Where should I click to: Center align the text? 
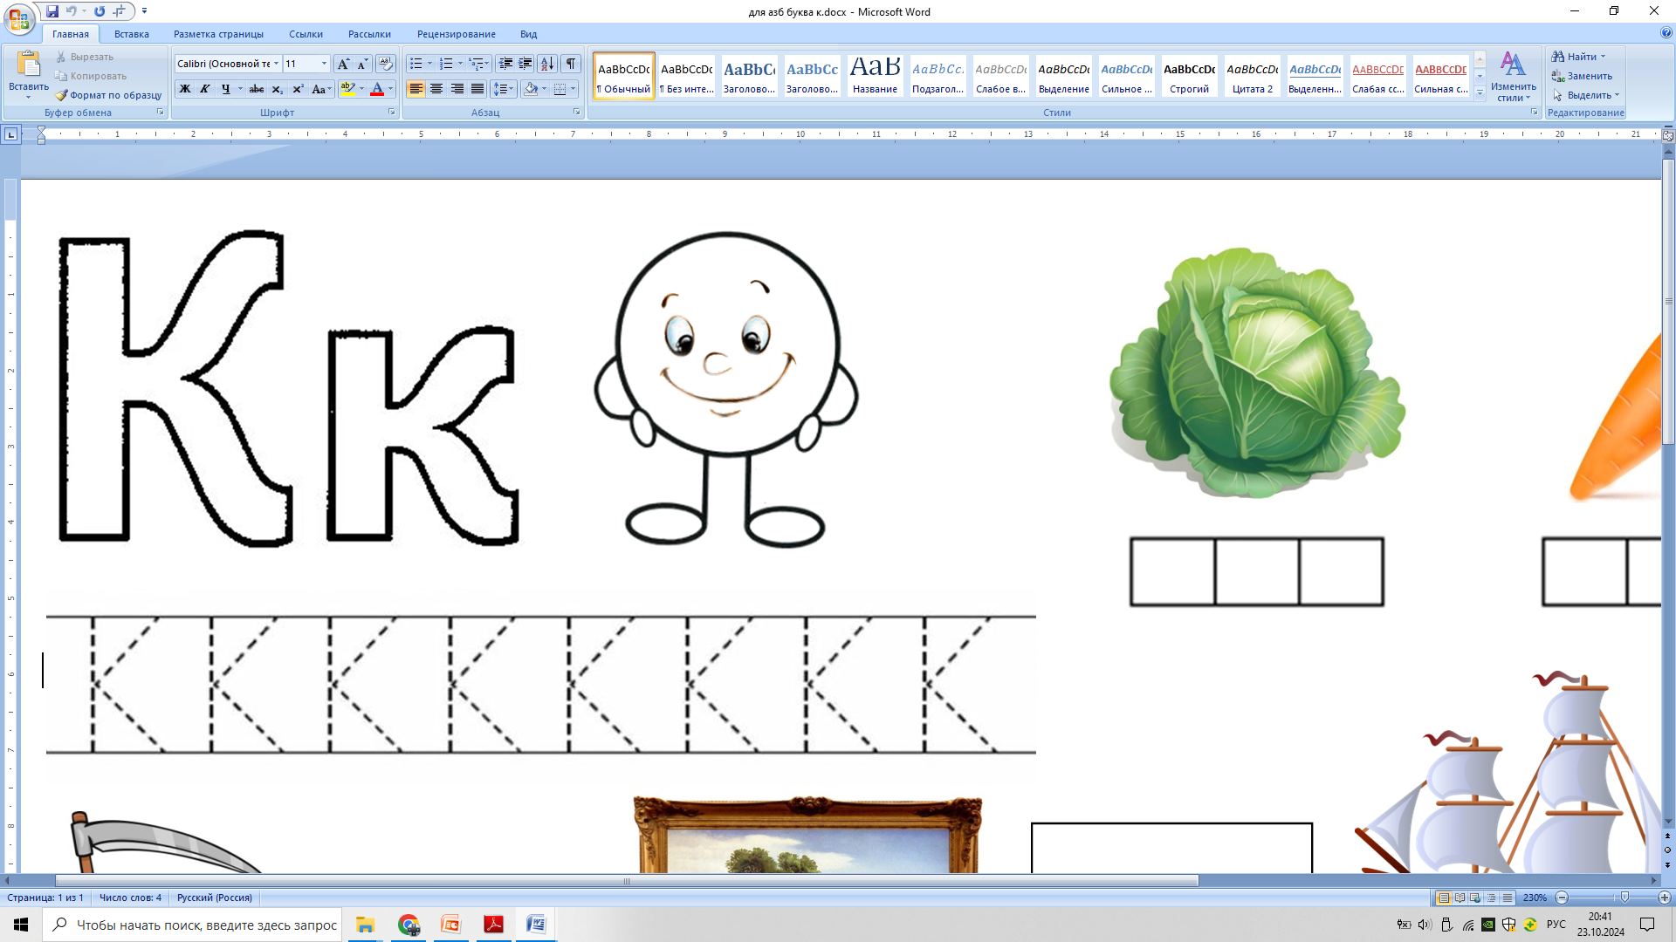[436, 89]
